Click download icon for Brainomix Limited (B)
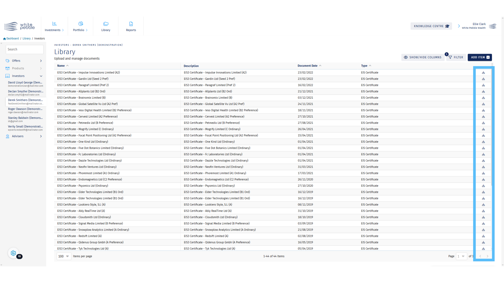Viewport: 504px width, 283px height. [x=483, y=98]
